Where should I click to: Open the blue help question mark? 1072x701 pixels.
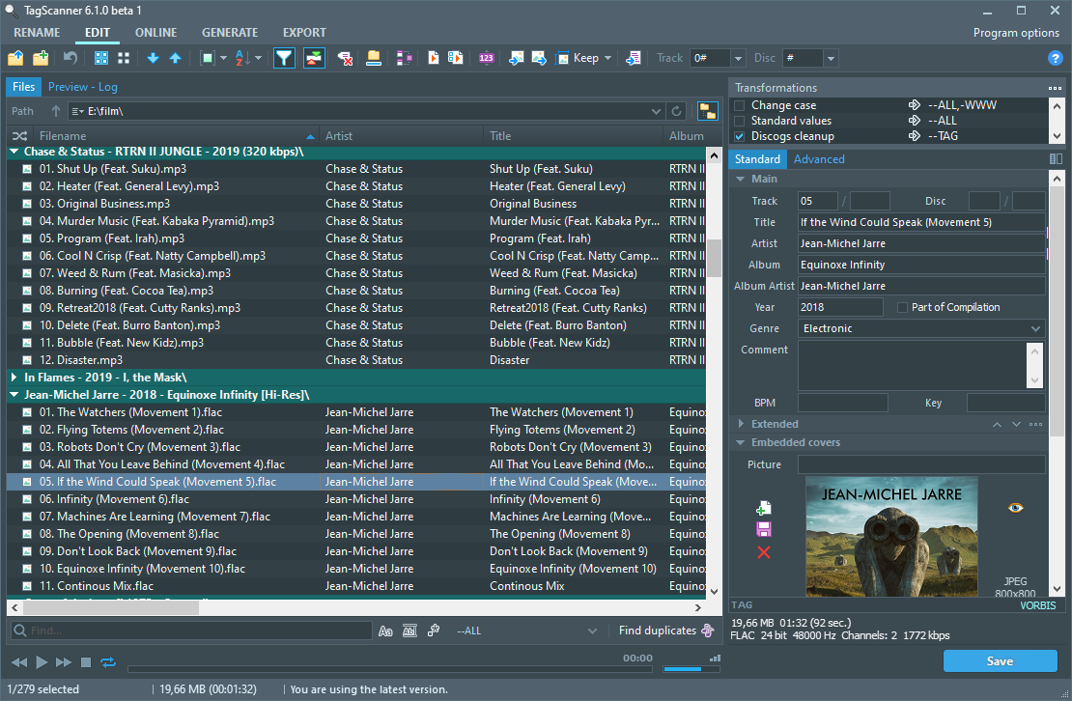[x=1055, y=58]
